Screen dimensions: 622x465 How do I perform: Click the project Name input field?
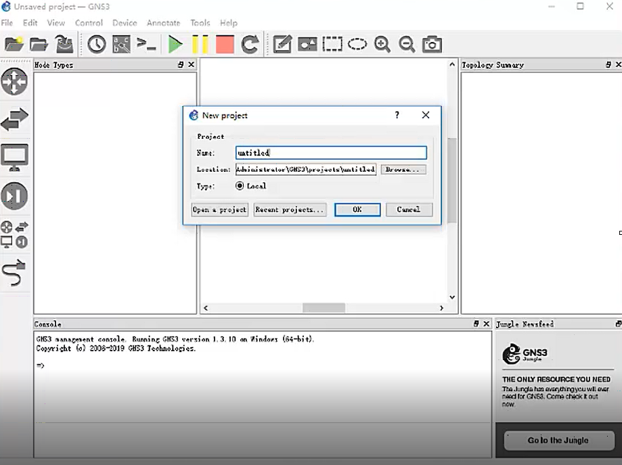pyautogui.click(x=331, y=153)
